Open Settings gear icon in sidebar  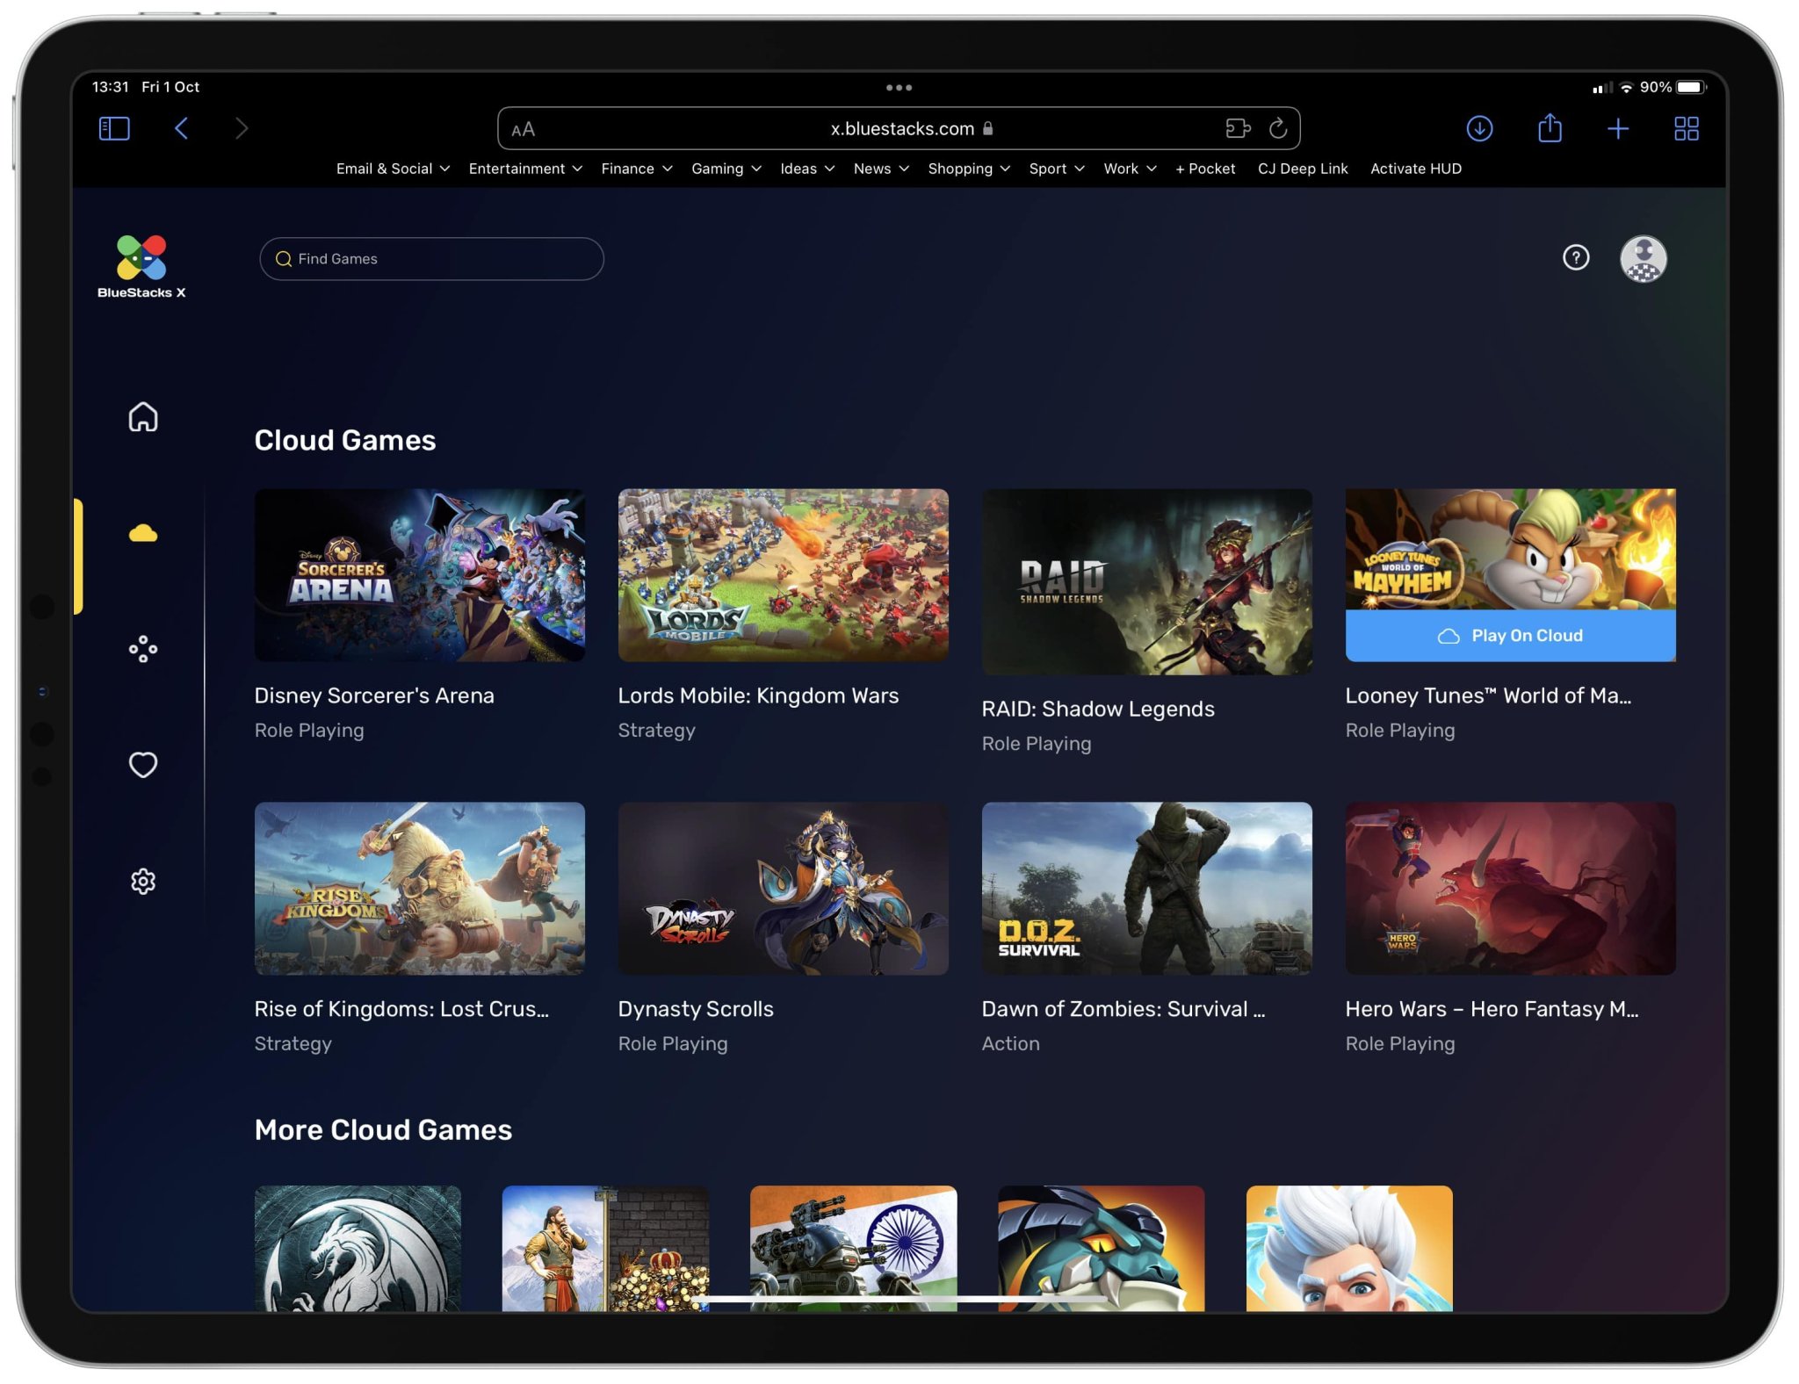pos(143,881)
